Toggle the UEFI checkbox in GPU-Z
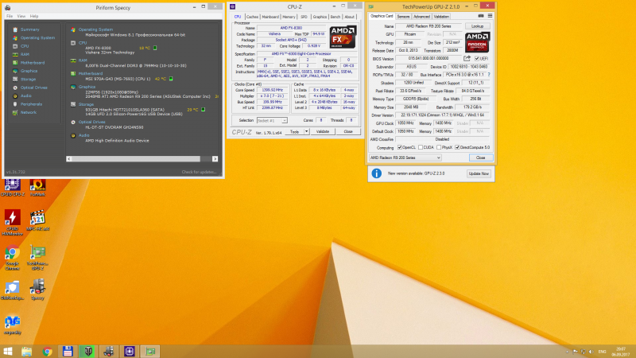 click(477, 59)
